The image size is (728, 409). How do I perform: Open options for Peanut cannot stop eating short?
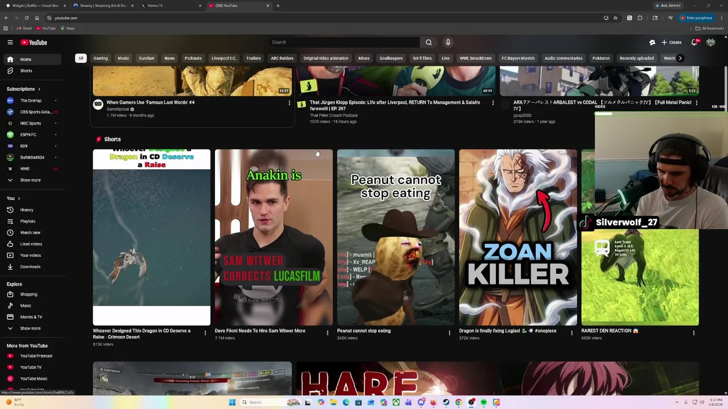click(x=449, y=333)
